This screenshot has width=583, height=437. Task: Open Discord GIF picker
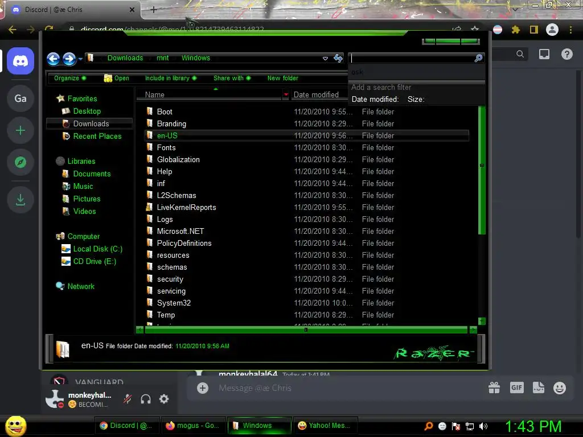pyautogui.click(x=517, y=387)
